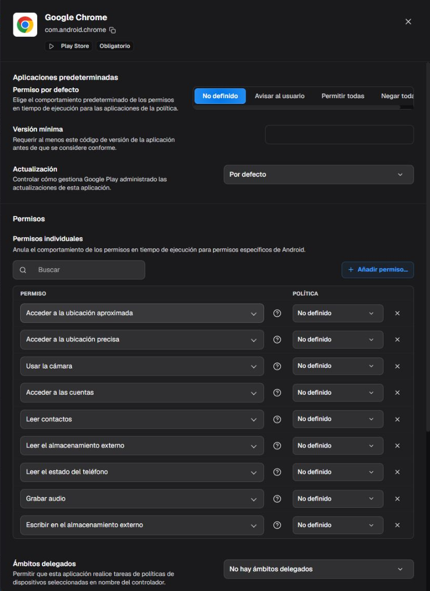430x591 pixels.
Task: Close the Google Chrome panel
Action: (408, 22)
